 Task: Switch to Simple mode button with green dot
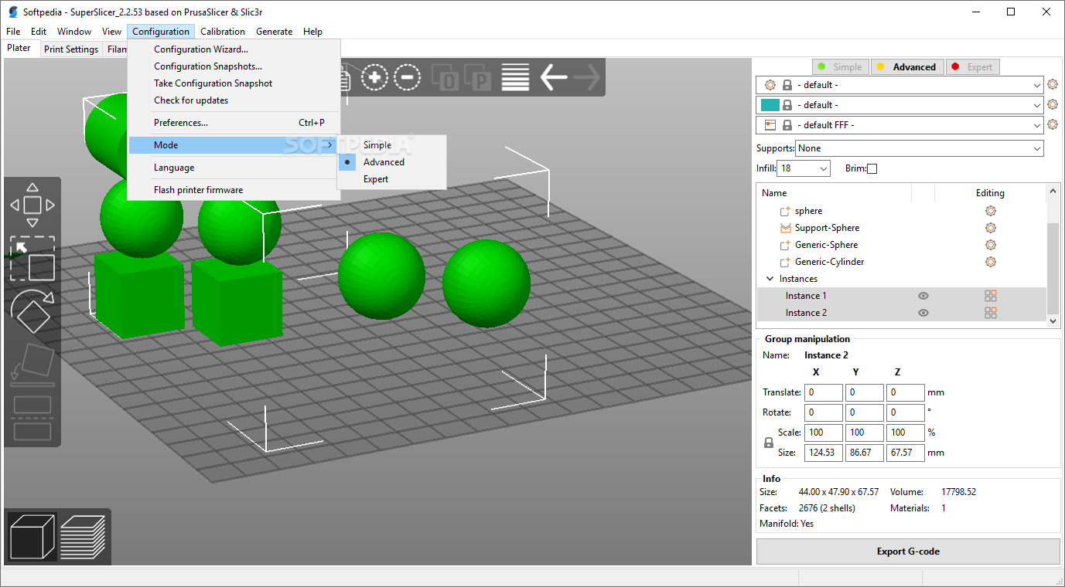841,67
